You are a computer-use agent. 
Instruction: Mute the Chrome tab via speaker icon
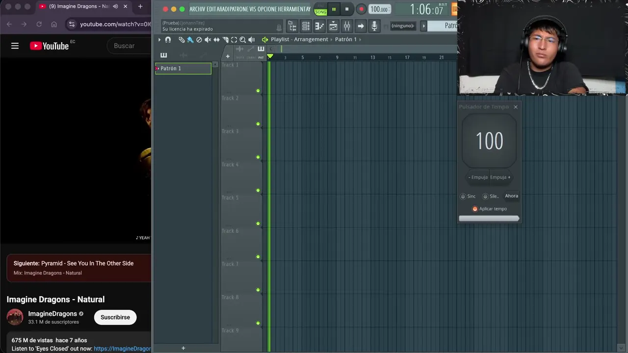[x=115, y=6]
